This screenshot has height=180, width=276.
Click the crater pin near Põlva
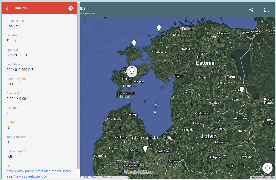[242, 90]
